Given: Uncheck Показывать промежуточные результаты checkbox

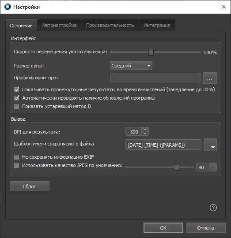Looking at the screenshot, I should pyautogui.click(x=17, y=89).
